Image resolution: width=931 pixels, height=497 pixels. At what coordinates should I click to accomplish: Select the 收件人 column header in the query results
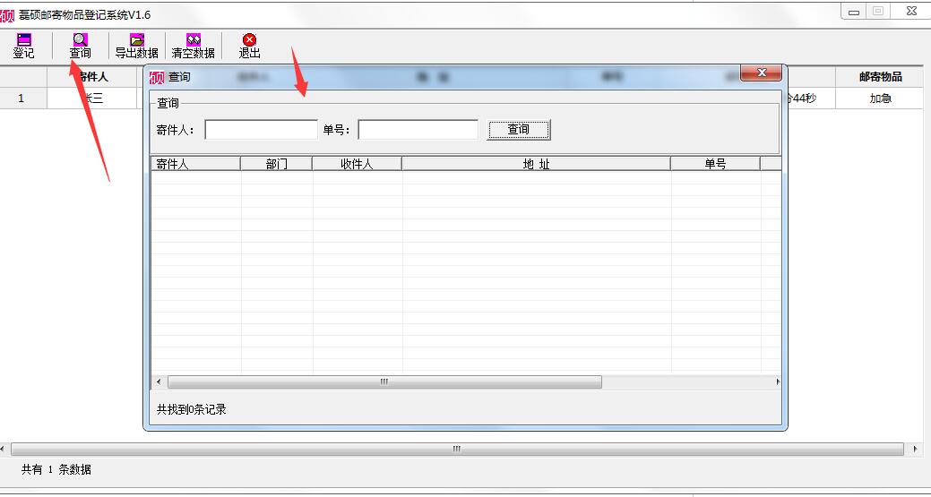click(357, 164)
